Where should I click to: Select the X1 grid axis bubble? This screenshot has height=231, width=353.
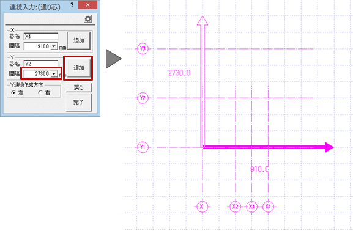203,207
